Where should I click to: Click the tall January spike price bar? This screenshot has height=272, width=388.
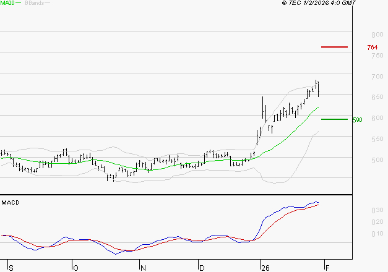tap(262, 108)
